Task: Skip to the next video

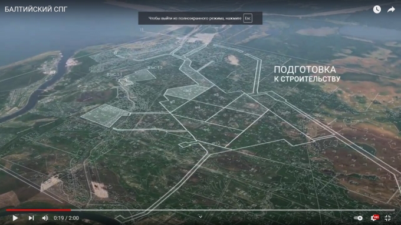Action: pyautogui.click(x=31, y=218)
